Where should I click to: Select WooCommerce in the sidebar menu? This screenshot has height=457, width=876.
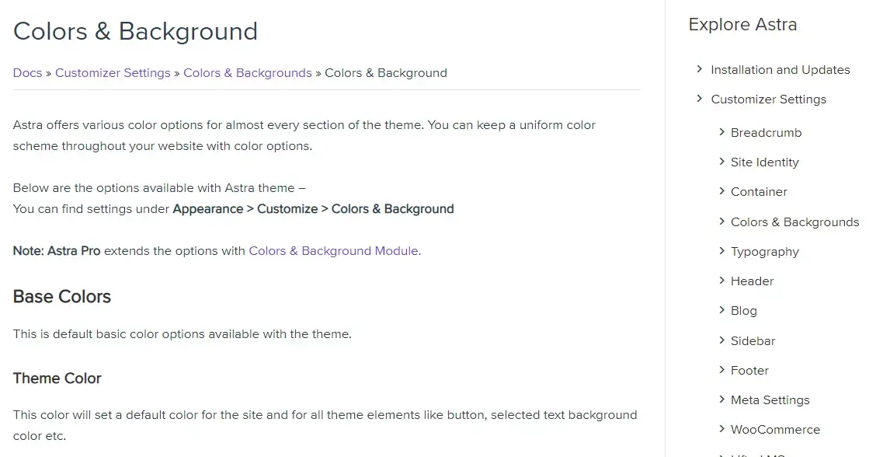pos(776,430)
